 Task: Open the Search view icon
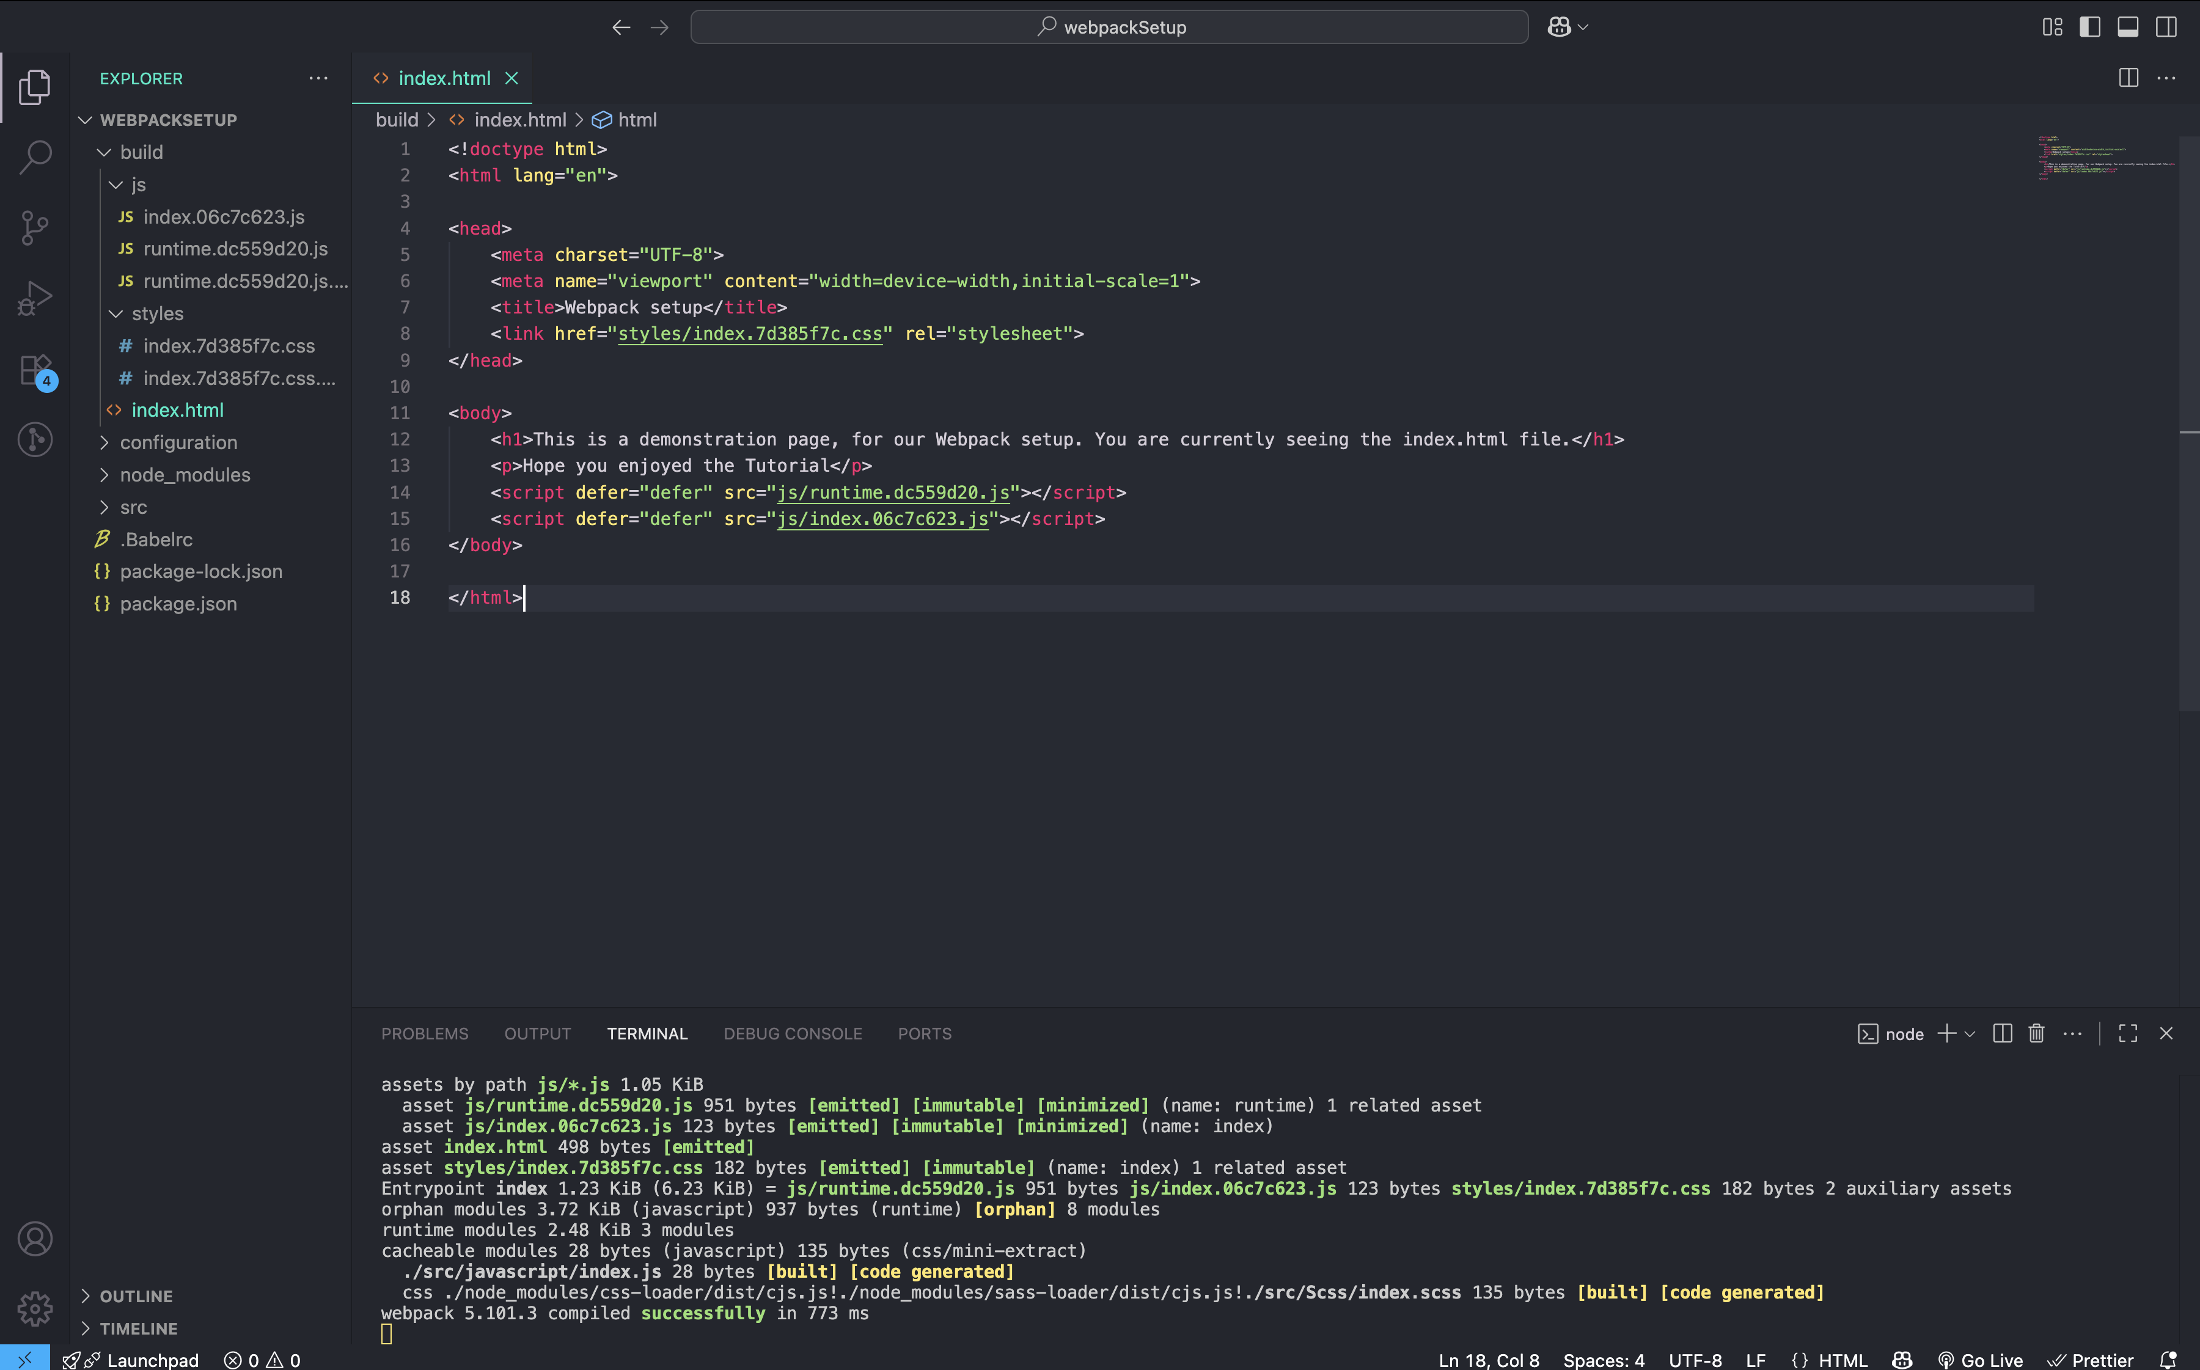(34, 157)
